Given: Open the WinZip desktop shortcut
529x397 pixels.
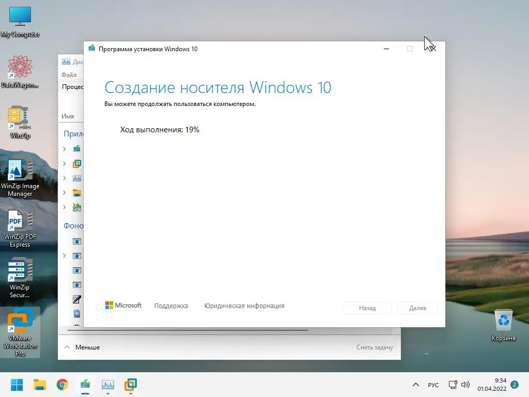Looking at the screenshot, I should click(20, 122).
